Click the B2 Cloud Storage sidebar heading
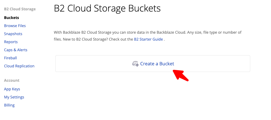 click(20, 9)
